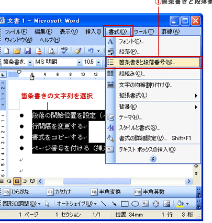Open the ヘルプ(H) menu
The height and width of the screenshot is (223, 212).
pyautogui.click(x=50, y=40)
